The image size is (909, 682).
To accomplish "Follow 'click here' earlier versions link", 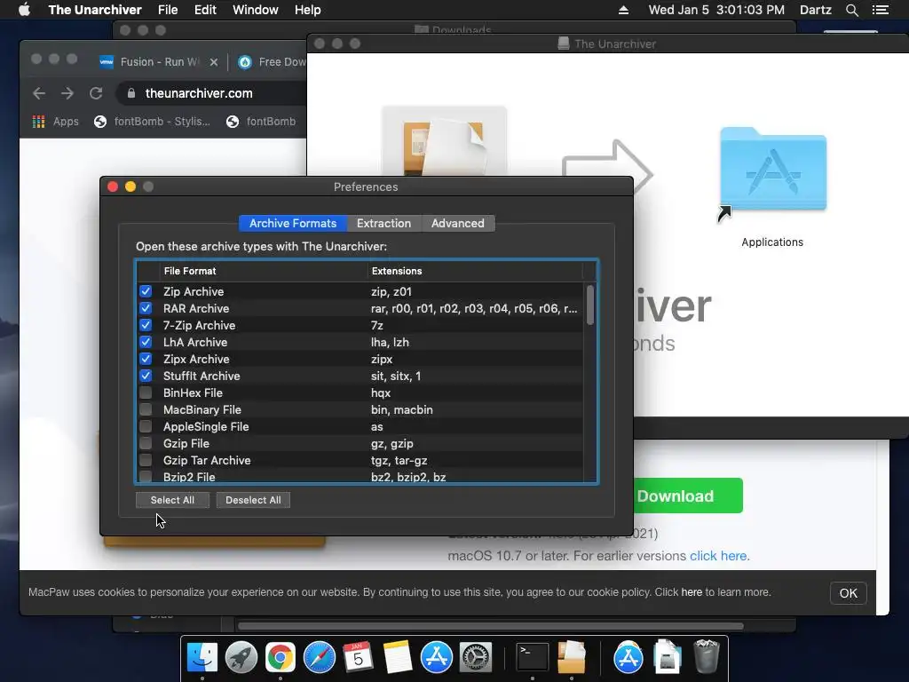I will pyautogui.click(x=717, y=556).
